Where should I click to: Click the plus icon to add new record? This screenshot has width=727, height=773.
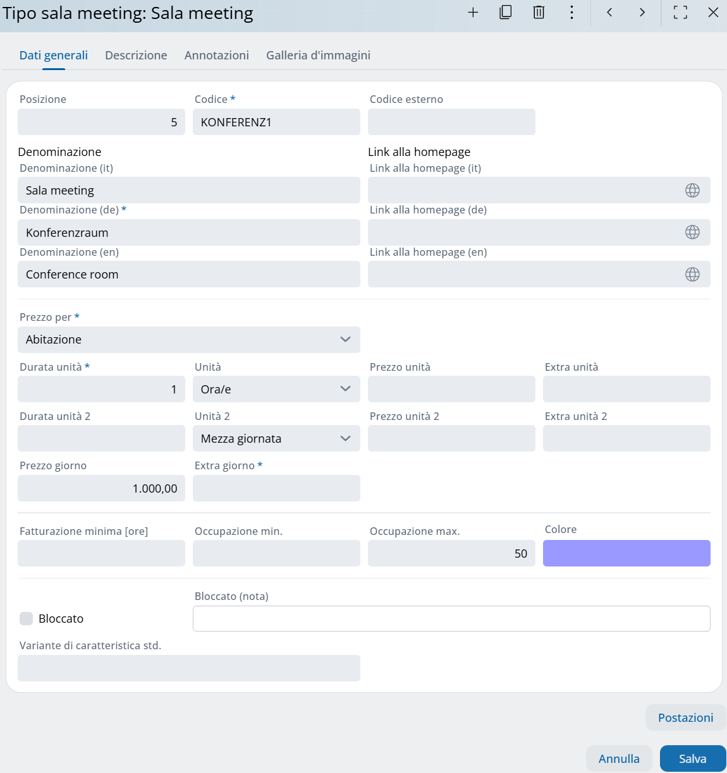[x=473, y=13]
